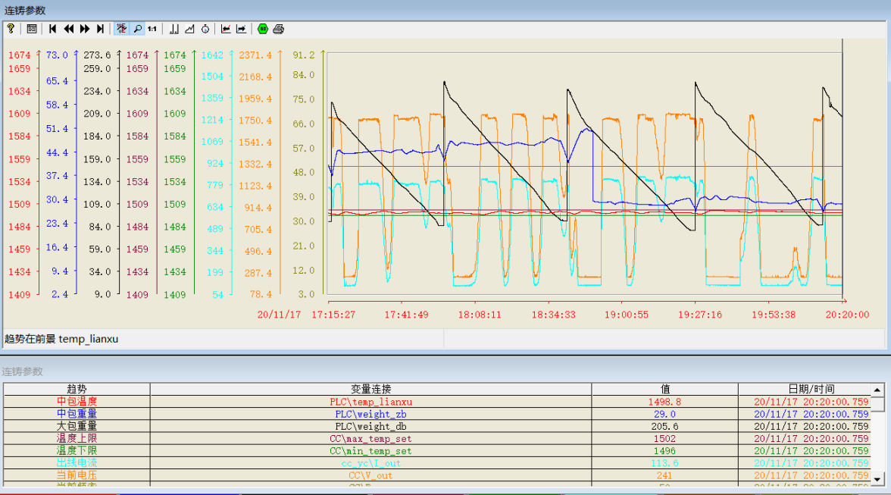Toggle the green start/stop update button

coord(262,28)
